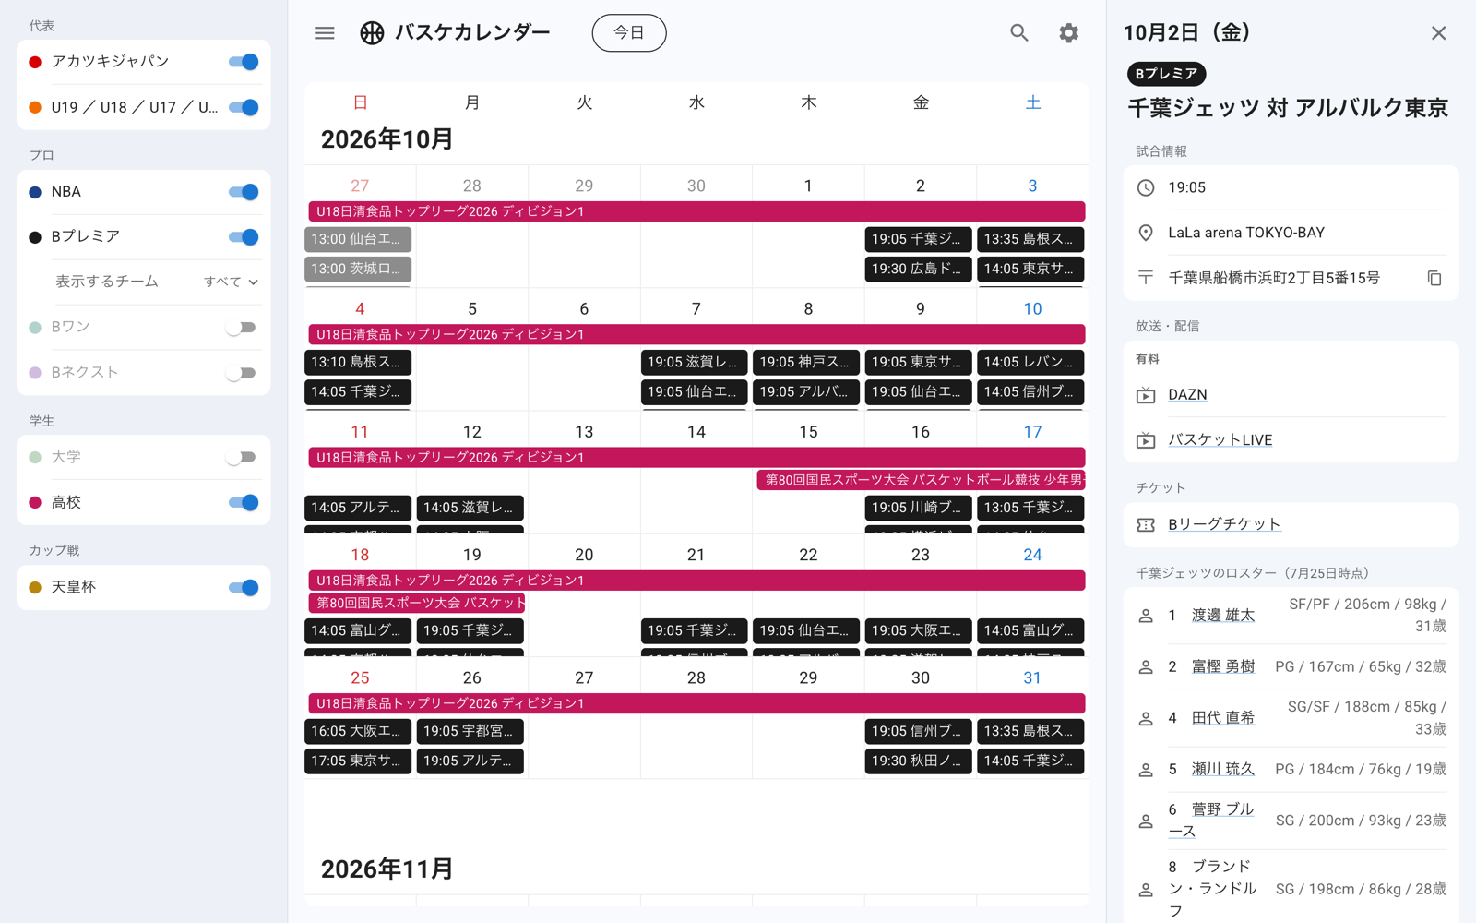1476x923 pixels.
Task: Toggle the 高校 calendar switch
Action: click(244, 503)
